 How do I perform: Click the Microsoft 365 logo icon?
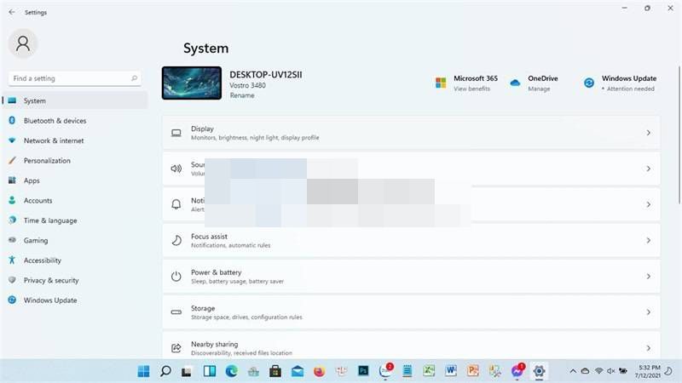pyautogui.click(x=441, y=83)
